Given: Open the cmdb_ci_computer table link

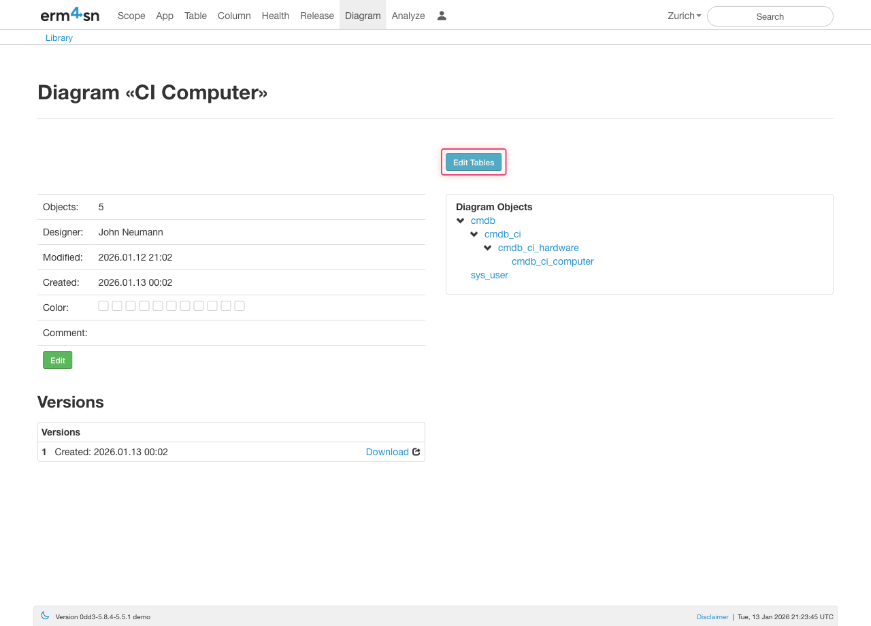Looking at the screenshot, I should click(x=553, y=261).
